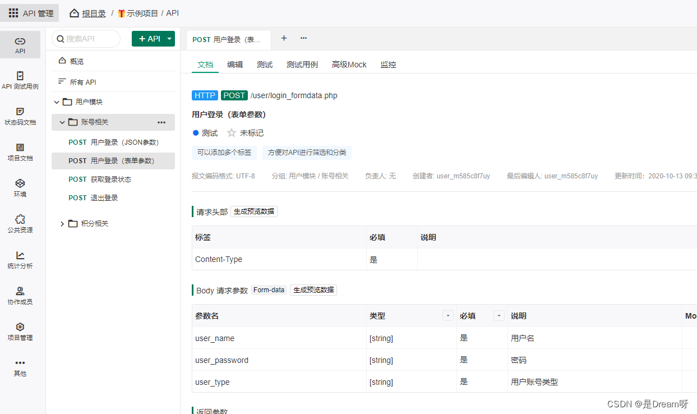Open the 类型 column filter dropdown
Image resolution: width=697 pixels, height=414 pixels.
coord(447,316)
